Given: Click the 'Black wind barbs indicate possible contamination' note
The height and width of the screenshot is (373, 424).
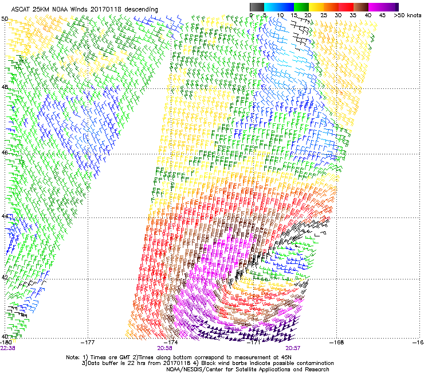Looking at the screenshot, I should tap(268, 363).
